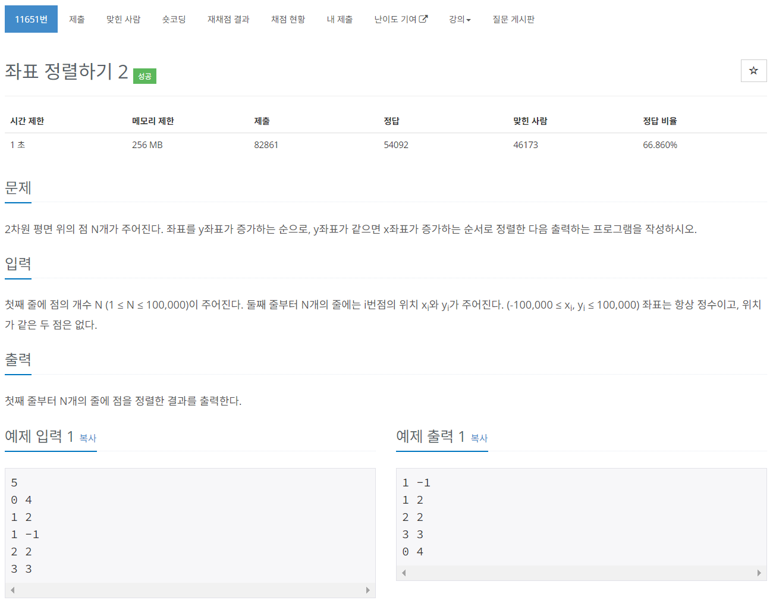This screenshot has width=773, height=600.
Task: Copy example input 1 via 복사
Action: 88,438
